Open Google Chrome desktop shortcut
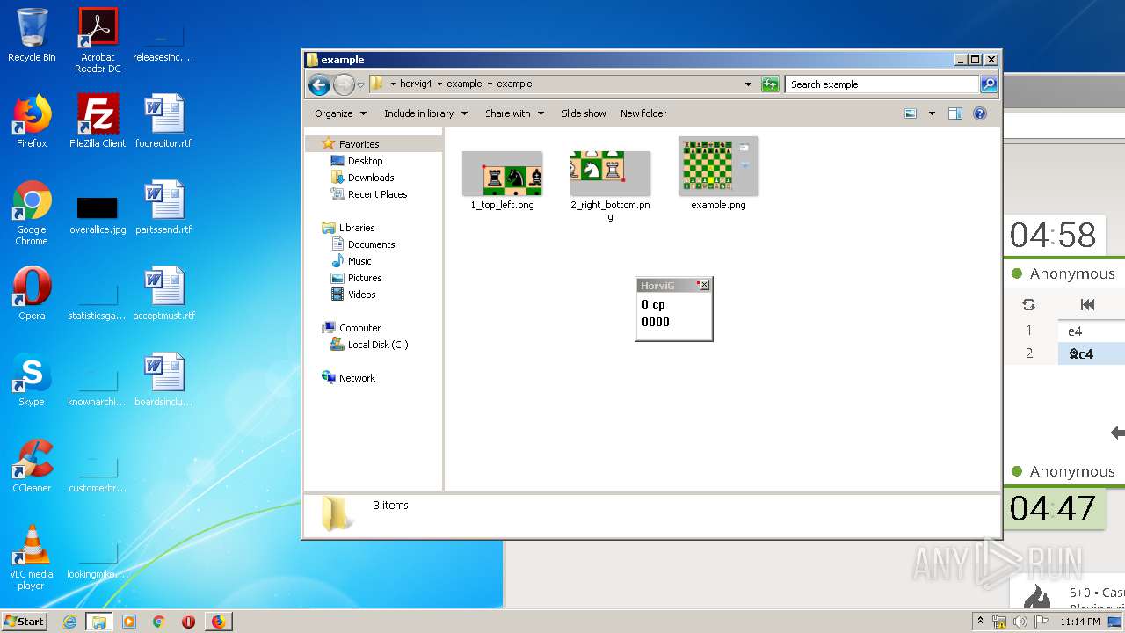1125x633 pixels. click(x=32, y=213)
